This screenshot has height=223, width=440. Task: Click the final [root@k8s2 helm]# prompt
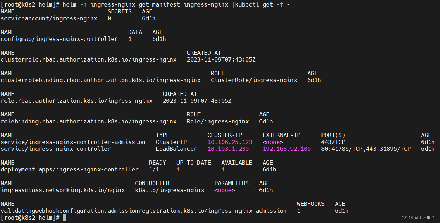point(30,218)
